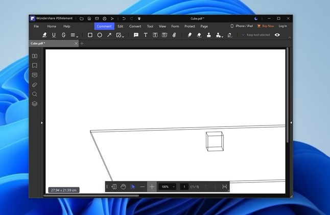Image resolution: width=330 pixels, height=215 pixels.
Task: Switch to the Page tab
Action: [x=204, y=26]
